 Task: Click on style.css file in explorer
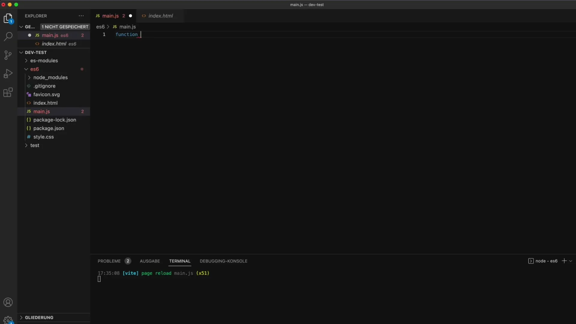(x=43, y=136)
